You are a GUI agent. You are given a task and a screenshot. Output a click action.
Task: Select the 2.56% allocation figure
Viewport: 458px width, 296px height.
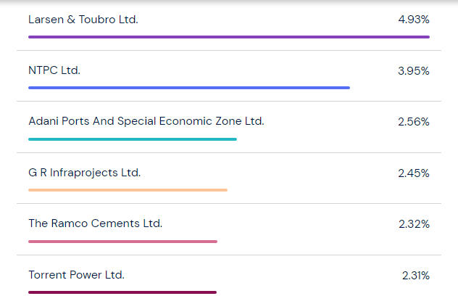tap(414, 121)
